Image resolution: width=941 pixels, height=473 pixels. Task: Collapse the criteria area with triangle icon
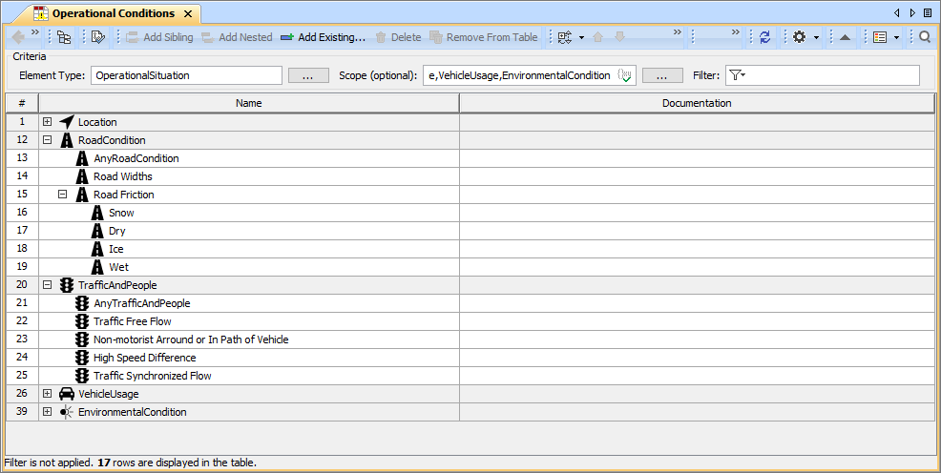(845, 38)
